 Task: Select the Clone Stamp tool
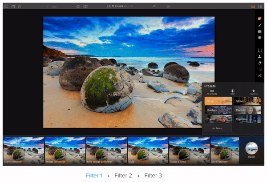(x=259, y=56)
